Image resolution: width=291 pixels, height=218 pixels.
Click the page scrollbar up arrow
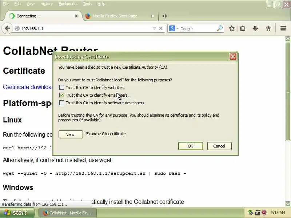pyautogui.click(x=288, y=39)
